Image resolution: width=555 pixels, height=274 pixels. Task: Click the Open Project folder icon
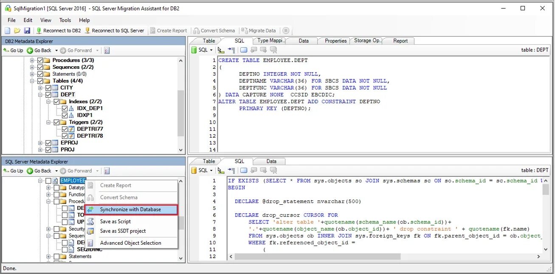tap(17, 31)
